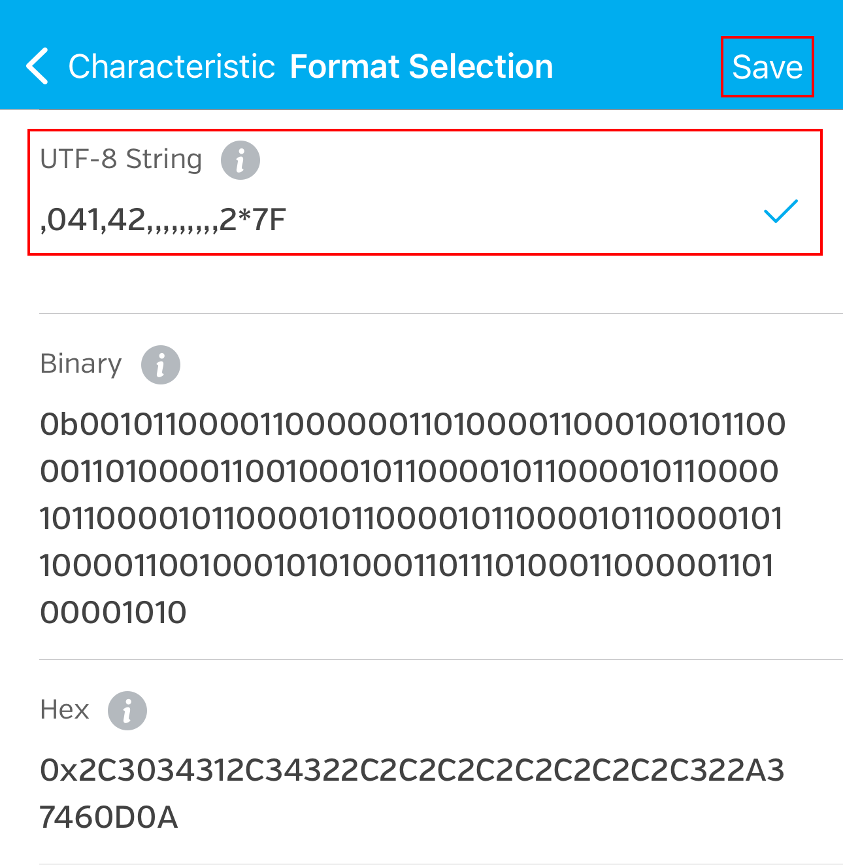Toggle the UTF-8 String selection checkmark
Screen dimensions: 843x867
coord(780,211)
